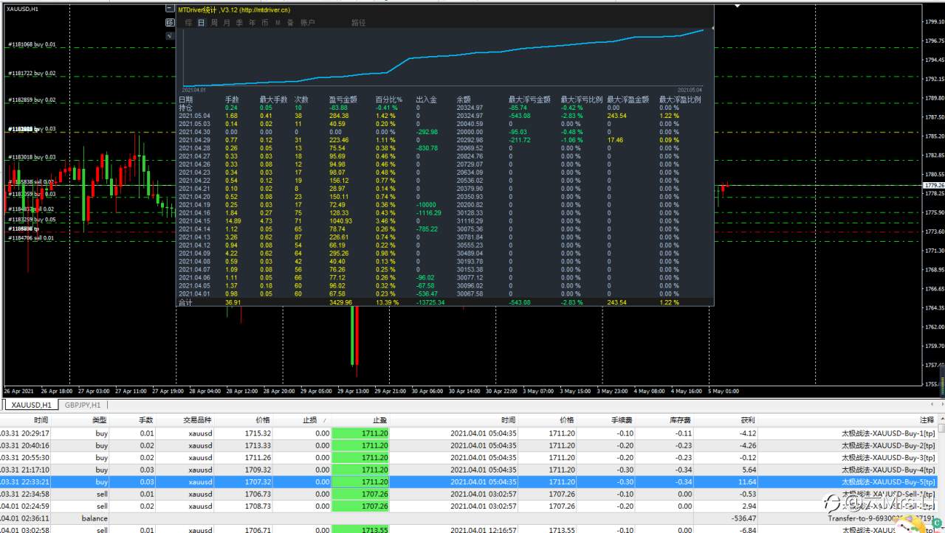Image resolution: width=945 pixels, height=533 pixels.
Task: Click the 路径 path option
Action: pos(358,22)
